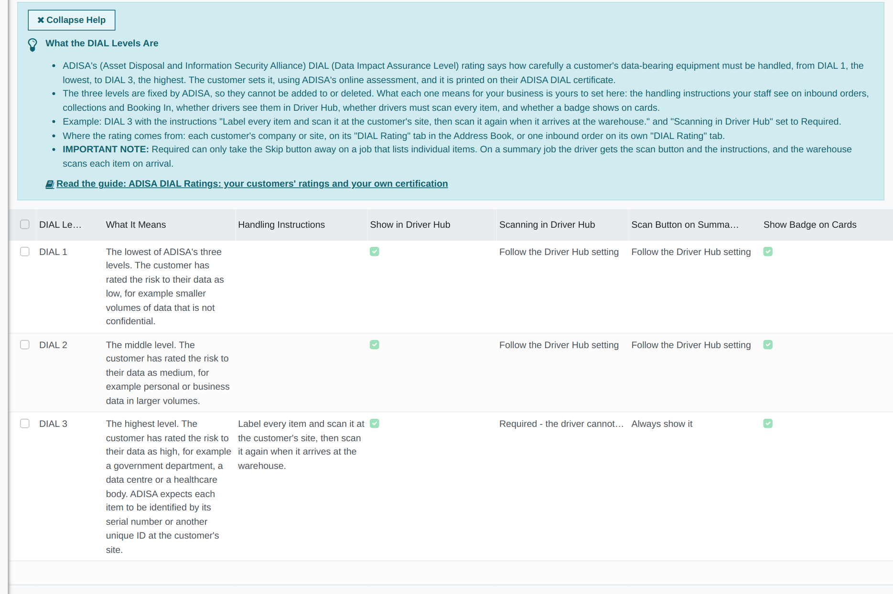Sort by the What It Means column header

coord(136,225)
